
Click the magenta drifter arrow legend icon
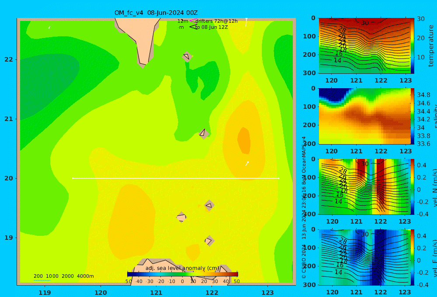[x=193, y=21]
